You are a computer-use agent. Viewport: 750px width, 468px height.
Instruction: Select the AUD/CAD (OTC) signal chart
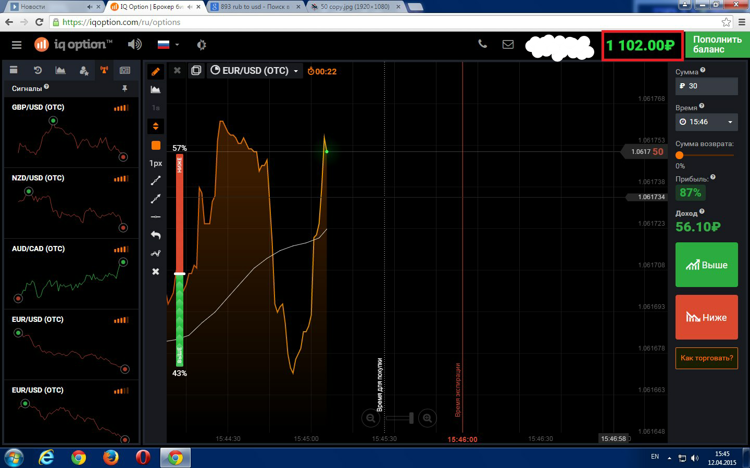[71, 274]
